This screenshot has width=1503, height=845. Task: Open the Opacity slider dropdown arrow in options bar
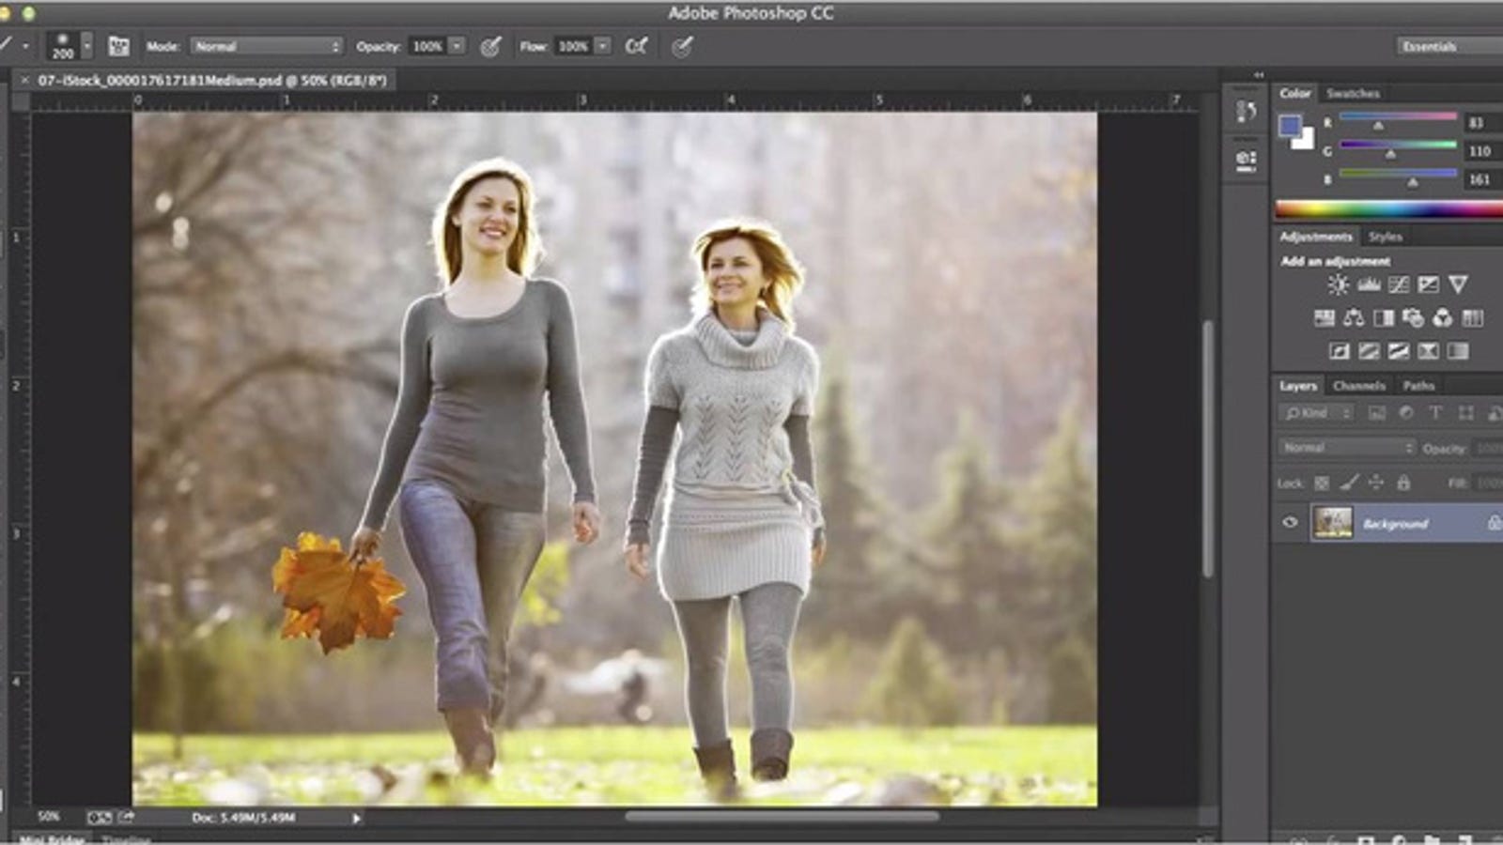pyautogui.click(x=457, y=46)
